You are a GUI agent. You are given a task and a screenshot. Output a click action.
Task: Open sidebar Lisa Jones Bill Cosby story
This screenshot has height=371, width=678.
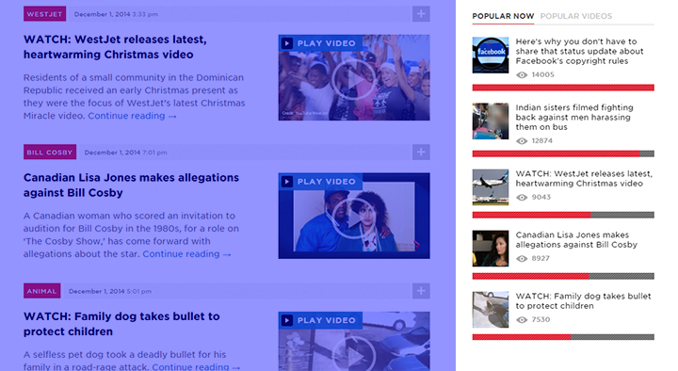pyautogui.click(x=576, y=240)
